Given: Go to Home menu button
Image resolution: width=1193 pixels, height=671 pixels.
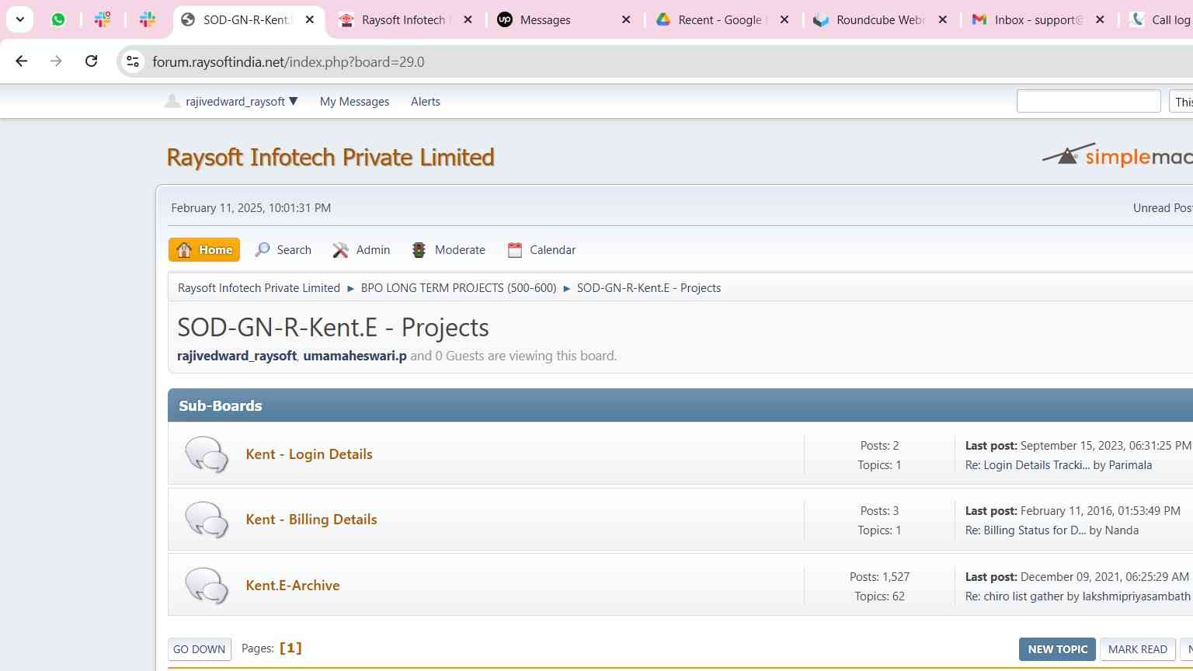Looking at the screenshot, I should 204,249.
